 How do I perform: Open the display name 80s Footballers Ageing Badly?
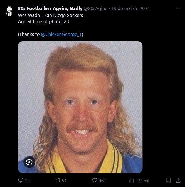click(50, 8)
